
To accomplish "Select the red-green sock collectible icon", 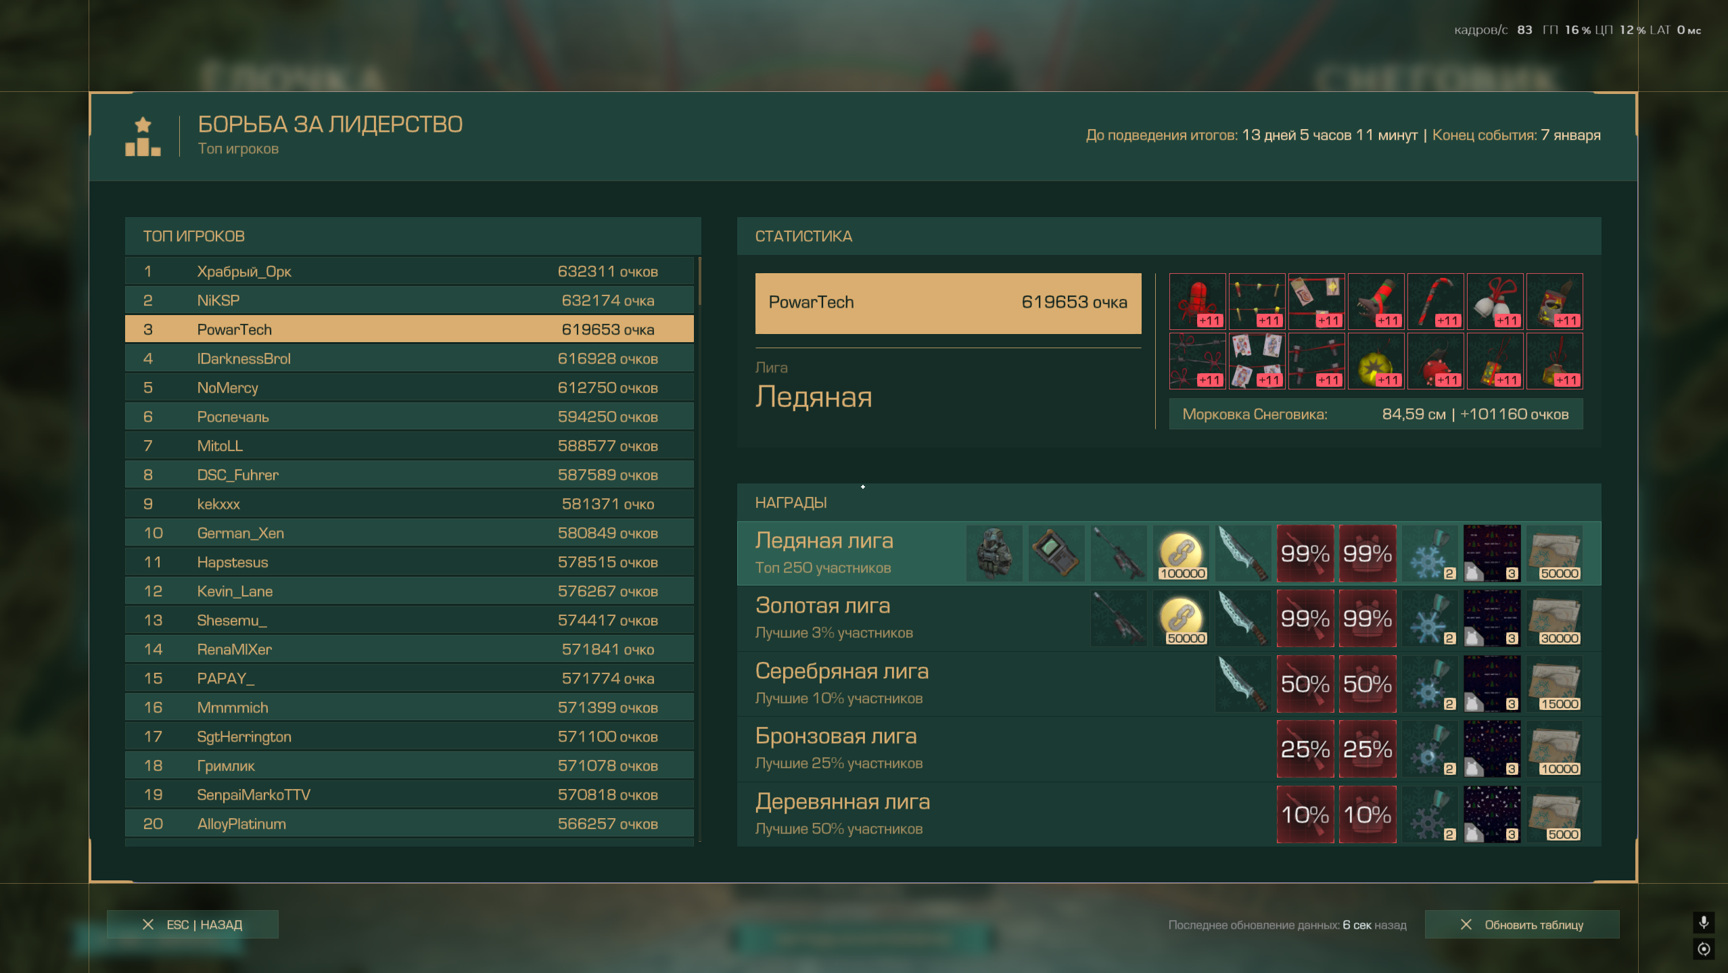I will (x=1376, y=301).
